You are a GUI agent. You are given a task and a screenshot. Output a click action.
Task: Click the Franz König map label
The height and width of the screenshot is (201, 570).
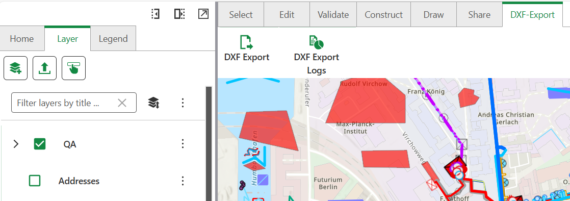pos(426,91)
